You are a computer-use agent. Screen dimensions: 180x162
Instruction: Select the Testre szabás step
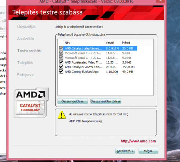[29, 51]
